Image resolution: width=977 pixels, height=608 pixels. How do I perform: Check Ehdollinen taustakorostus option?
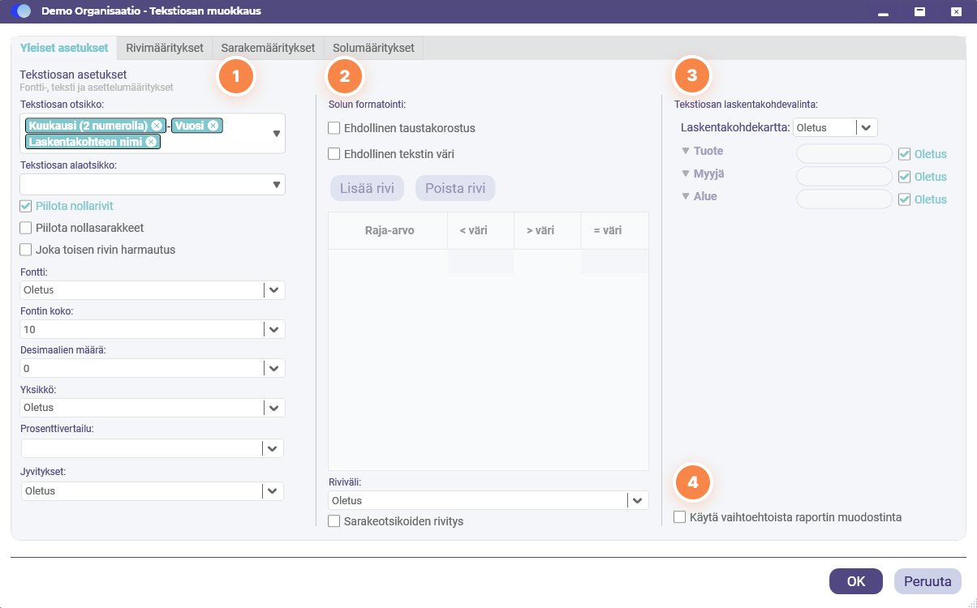(x=334, y=128)
